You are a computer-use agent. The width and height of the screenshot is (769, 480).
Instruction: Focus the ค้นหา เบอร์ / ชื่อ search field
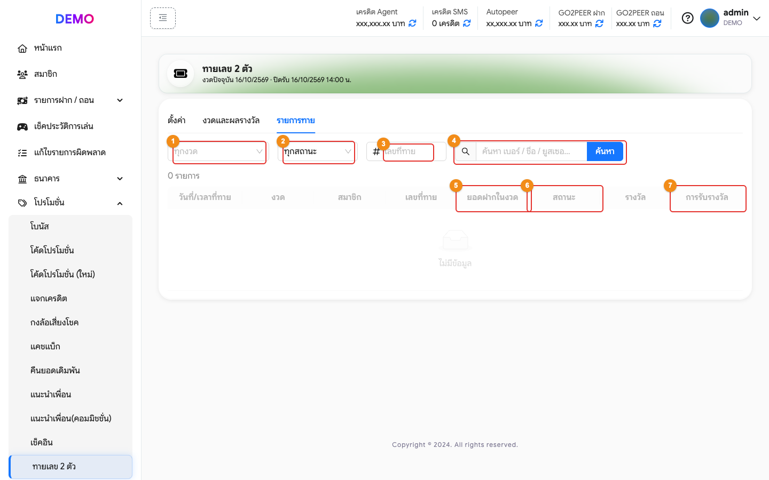531,151
